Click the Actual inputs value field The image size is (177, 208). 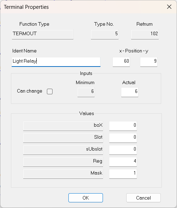[x=130, y=92]
